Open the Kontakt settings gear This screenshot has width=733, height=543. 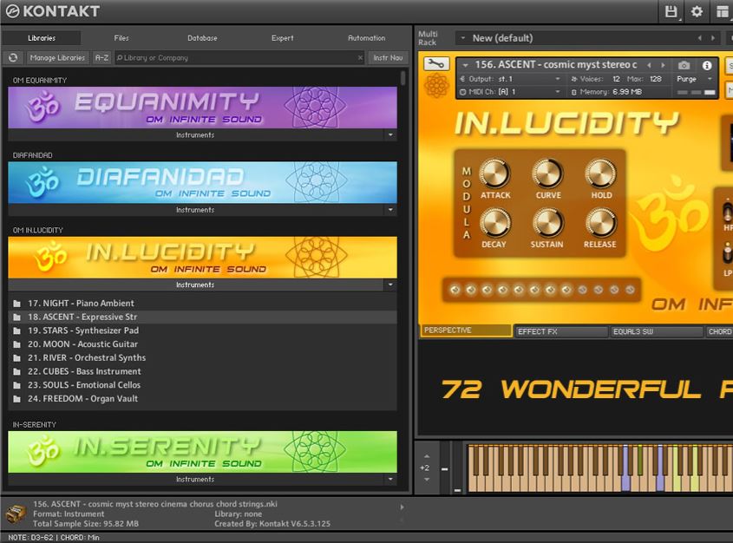coord(697,11)
